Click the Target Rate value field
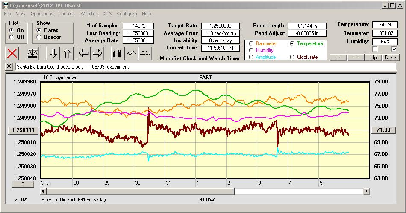 tap(221, 26)
